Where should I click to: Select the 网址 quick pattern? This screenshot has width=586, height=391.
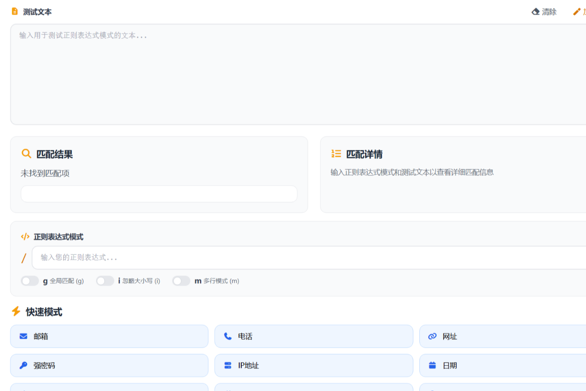click(502, 336)
